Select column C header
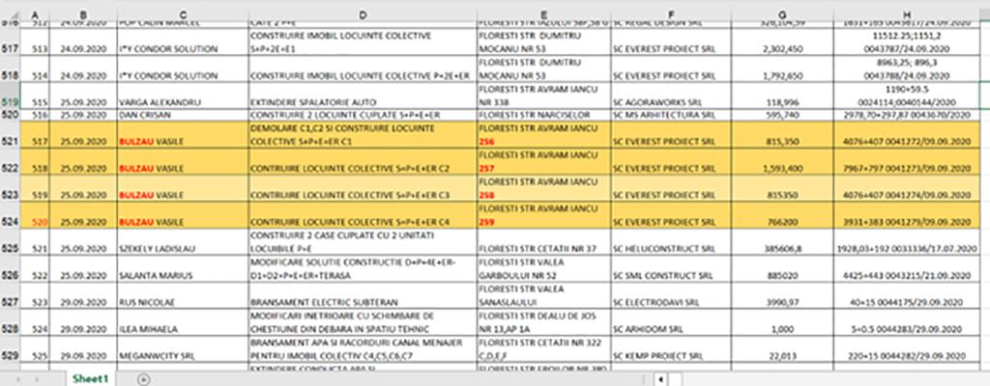Screen dimensions: 990x386 (183, 14)
